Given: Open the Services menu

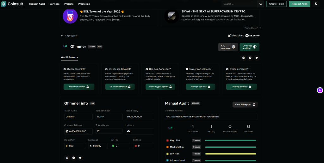Looking at the screenshot, I should [54, 4].
